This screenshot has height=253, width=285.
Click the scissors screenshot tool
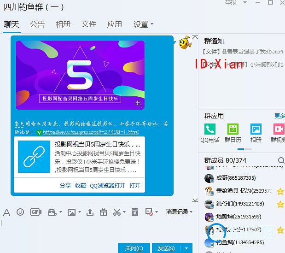coord(117,212)
